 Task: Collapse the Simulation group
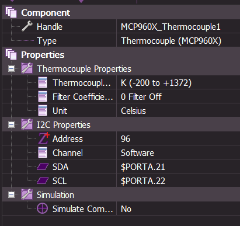coord(11,194)
